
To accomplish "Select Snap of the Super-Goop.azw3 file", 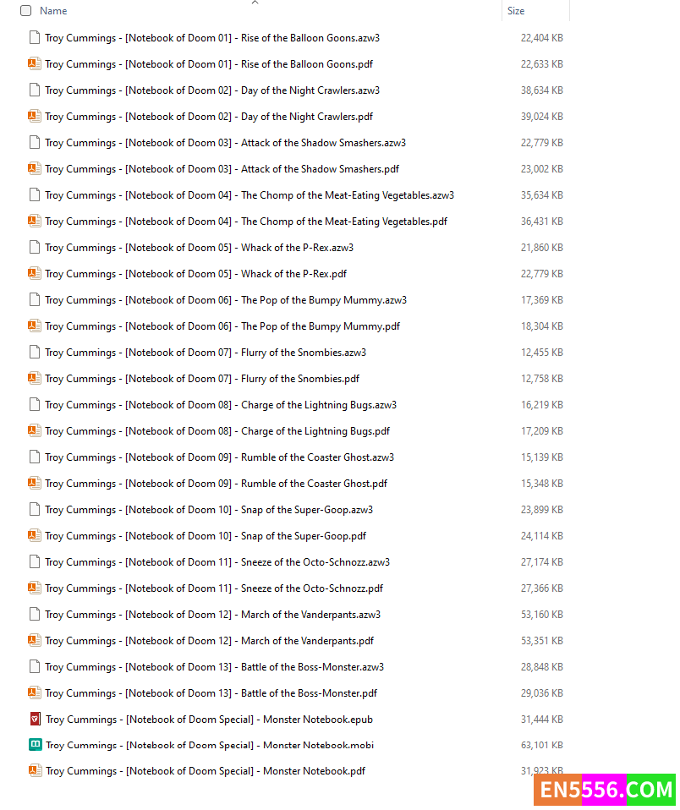I will pos(208,510).
